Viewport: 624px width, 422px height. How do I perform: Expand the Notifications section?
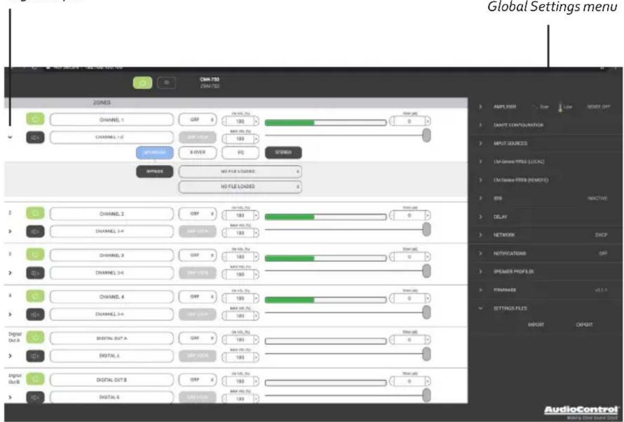(481, 254)
